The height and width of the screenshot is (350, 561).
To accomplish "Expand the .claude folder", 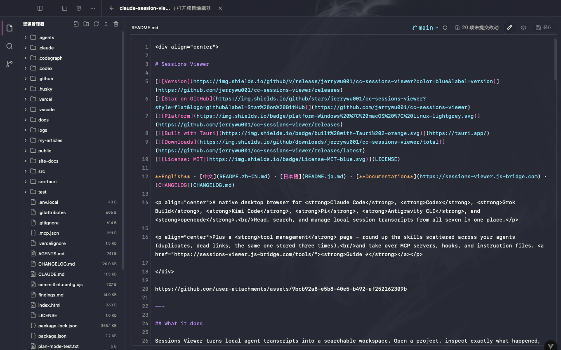I will coord(70,48).
